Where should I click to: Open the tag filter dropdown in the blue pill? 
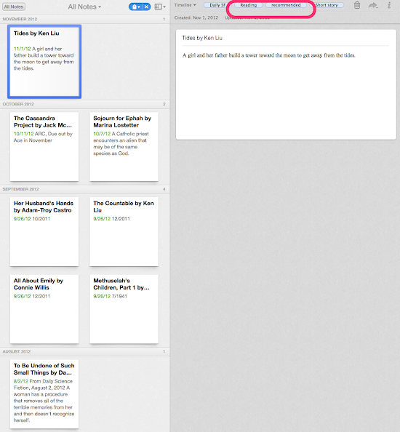(x=136, y=7)
